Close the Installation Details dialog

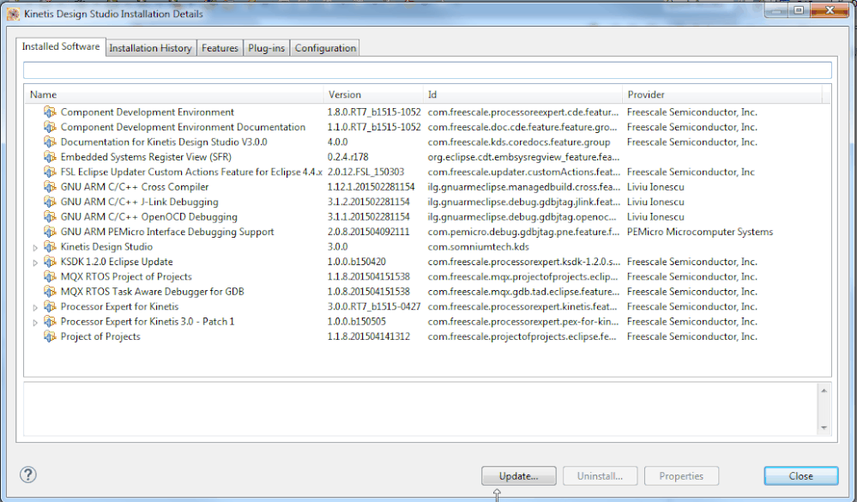[x=800, y=475]
